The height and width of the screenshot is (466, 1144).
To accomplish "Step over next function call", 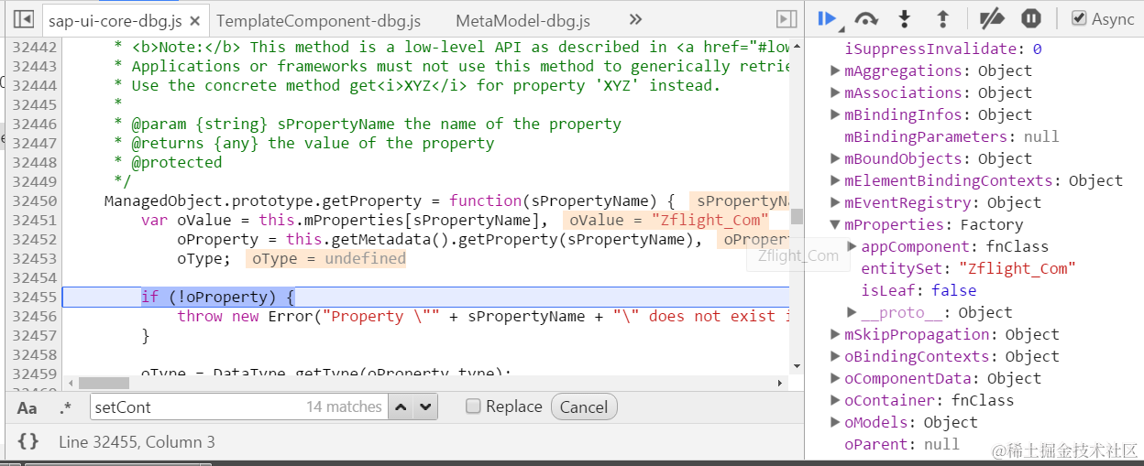I will click(x=866, y=18).
